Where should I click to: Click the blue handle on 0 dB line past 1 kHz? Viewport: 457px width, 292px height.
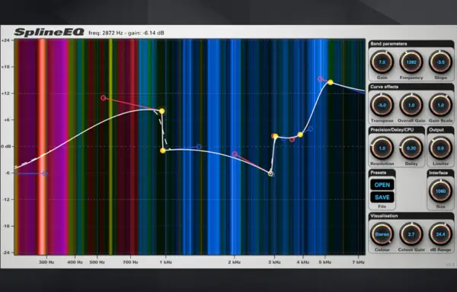click(199, 147)
